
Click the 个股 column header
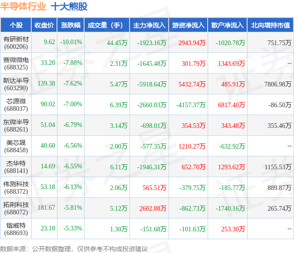[x=16, y=25]
